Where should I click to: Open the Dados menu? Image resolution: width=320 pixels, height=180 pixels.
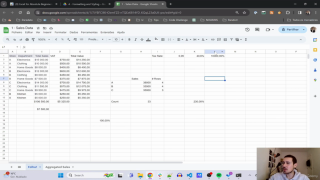click(73, 32)
